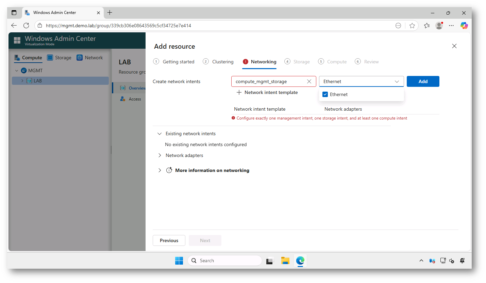The image size is (486, 283).
Task: Collapse the Existing network intents section
Action: point(160,133)
